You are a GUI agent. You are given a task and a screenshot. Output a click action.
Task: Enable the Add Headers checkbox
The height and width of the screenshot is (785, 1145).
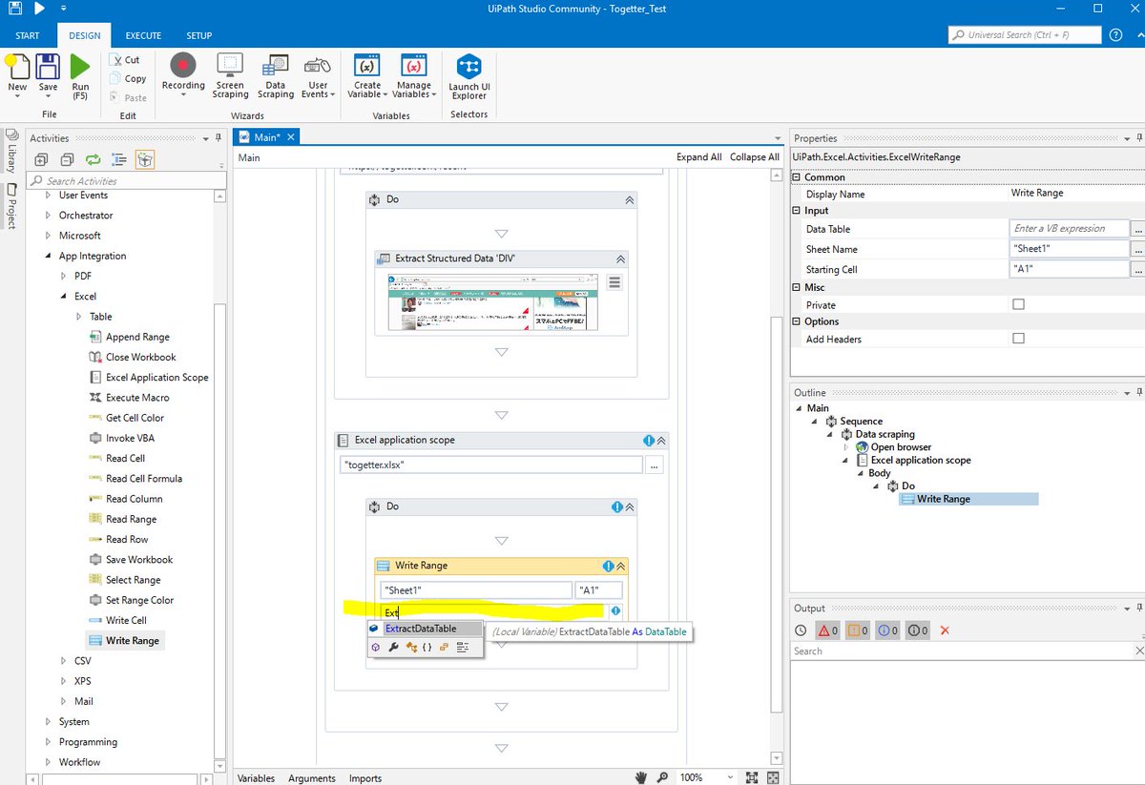[x=1018, y=339]
